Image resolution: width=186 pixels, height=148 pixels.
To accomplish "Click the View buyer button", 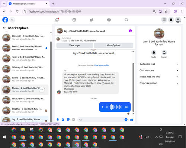I will [x=75, y=45].
